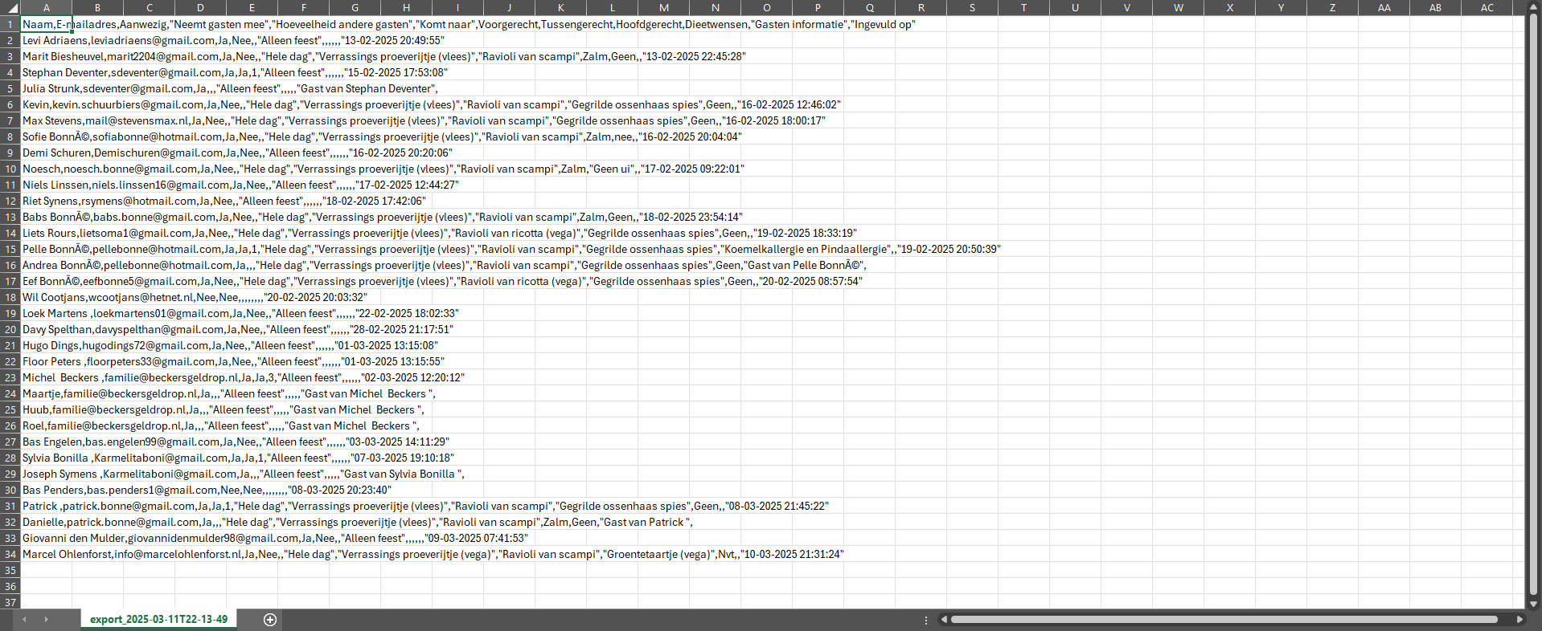Add a new sheet with the plus icon
Viewport: 1542px width, 631px height.
pos(270,619)
